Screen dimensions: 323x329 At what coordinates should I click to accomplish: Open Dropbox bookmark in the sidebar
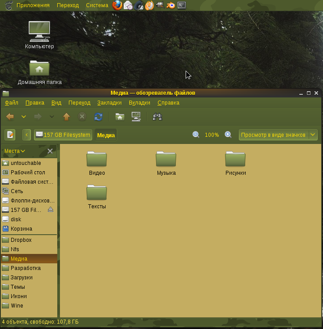(29, 240)
